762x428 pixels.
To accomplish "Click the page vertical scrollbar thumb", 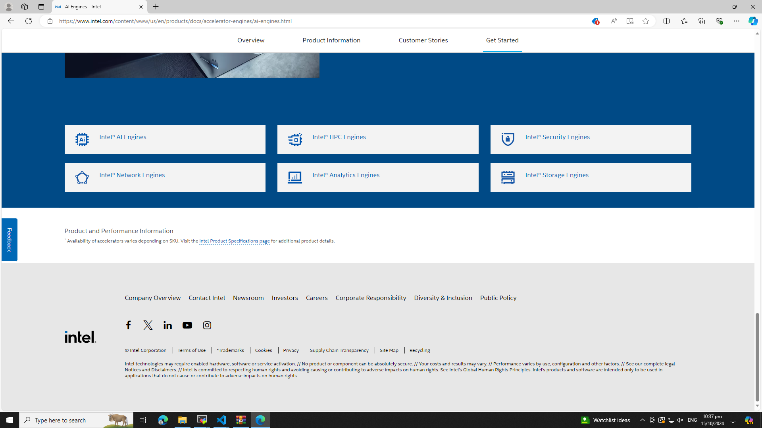I will [x=757, y=357].
